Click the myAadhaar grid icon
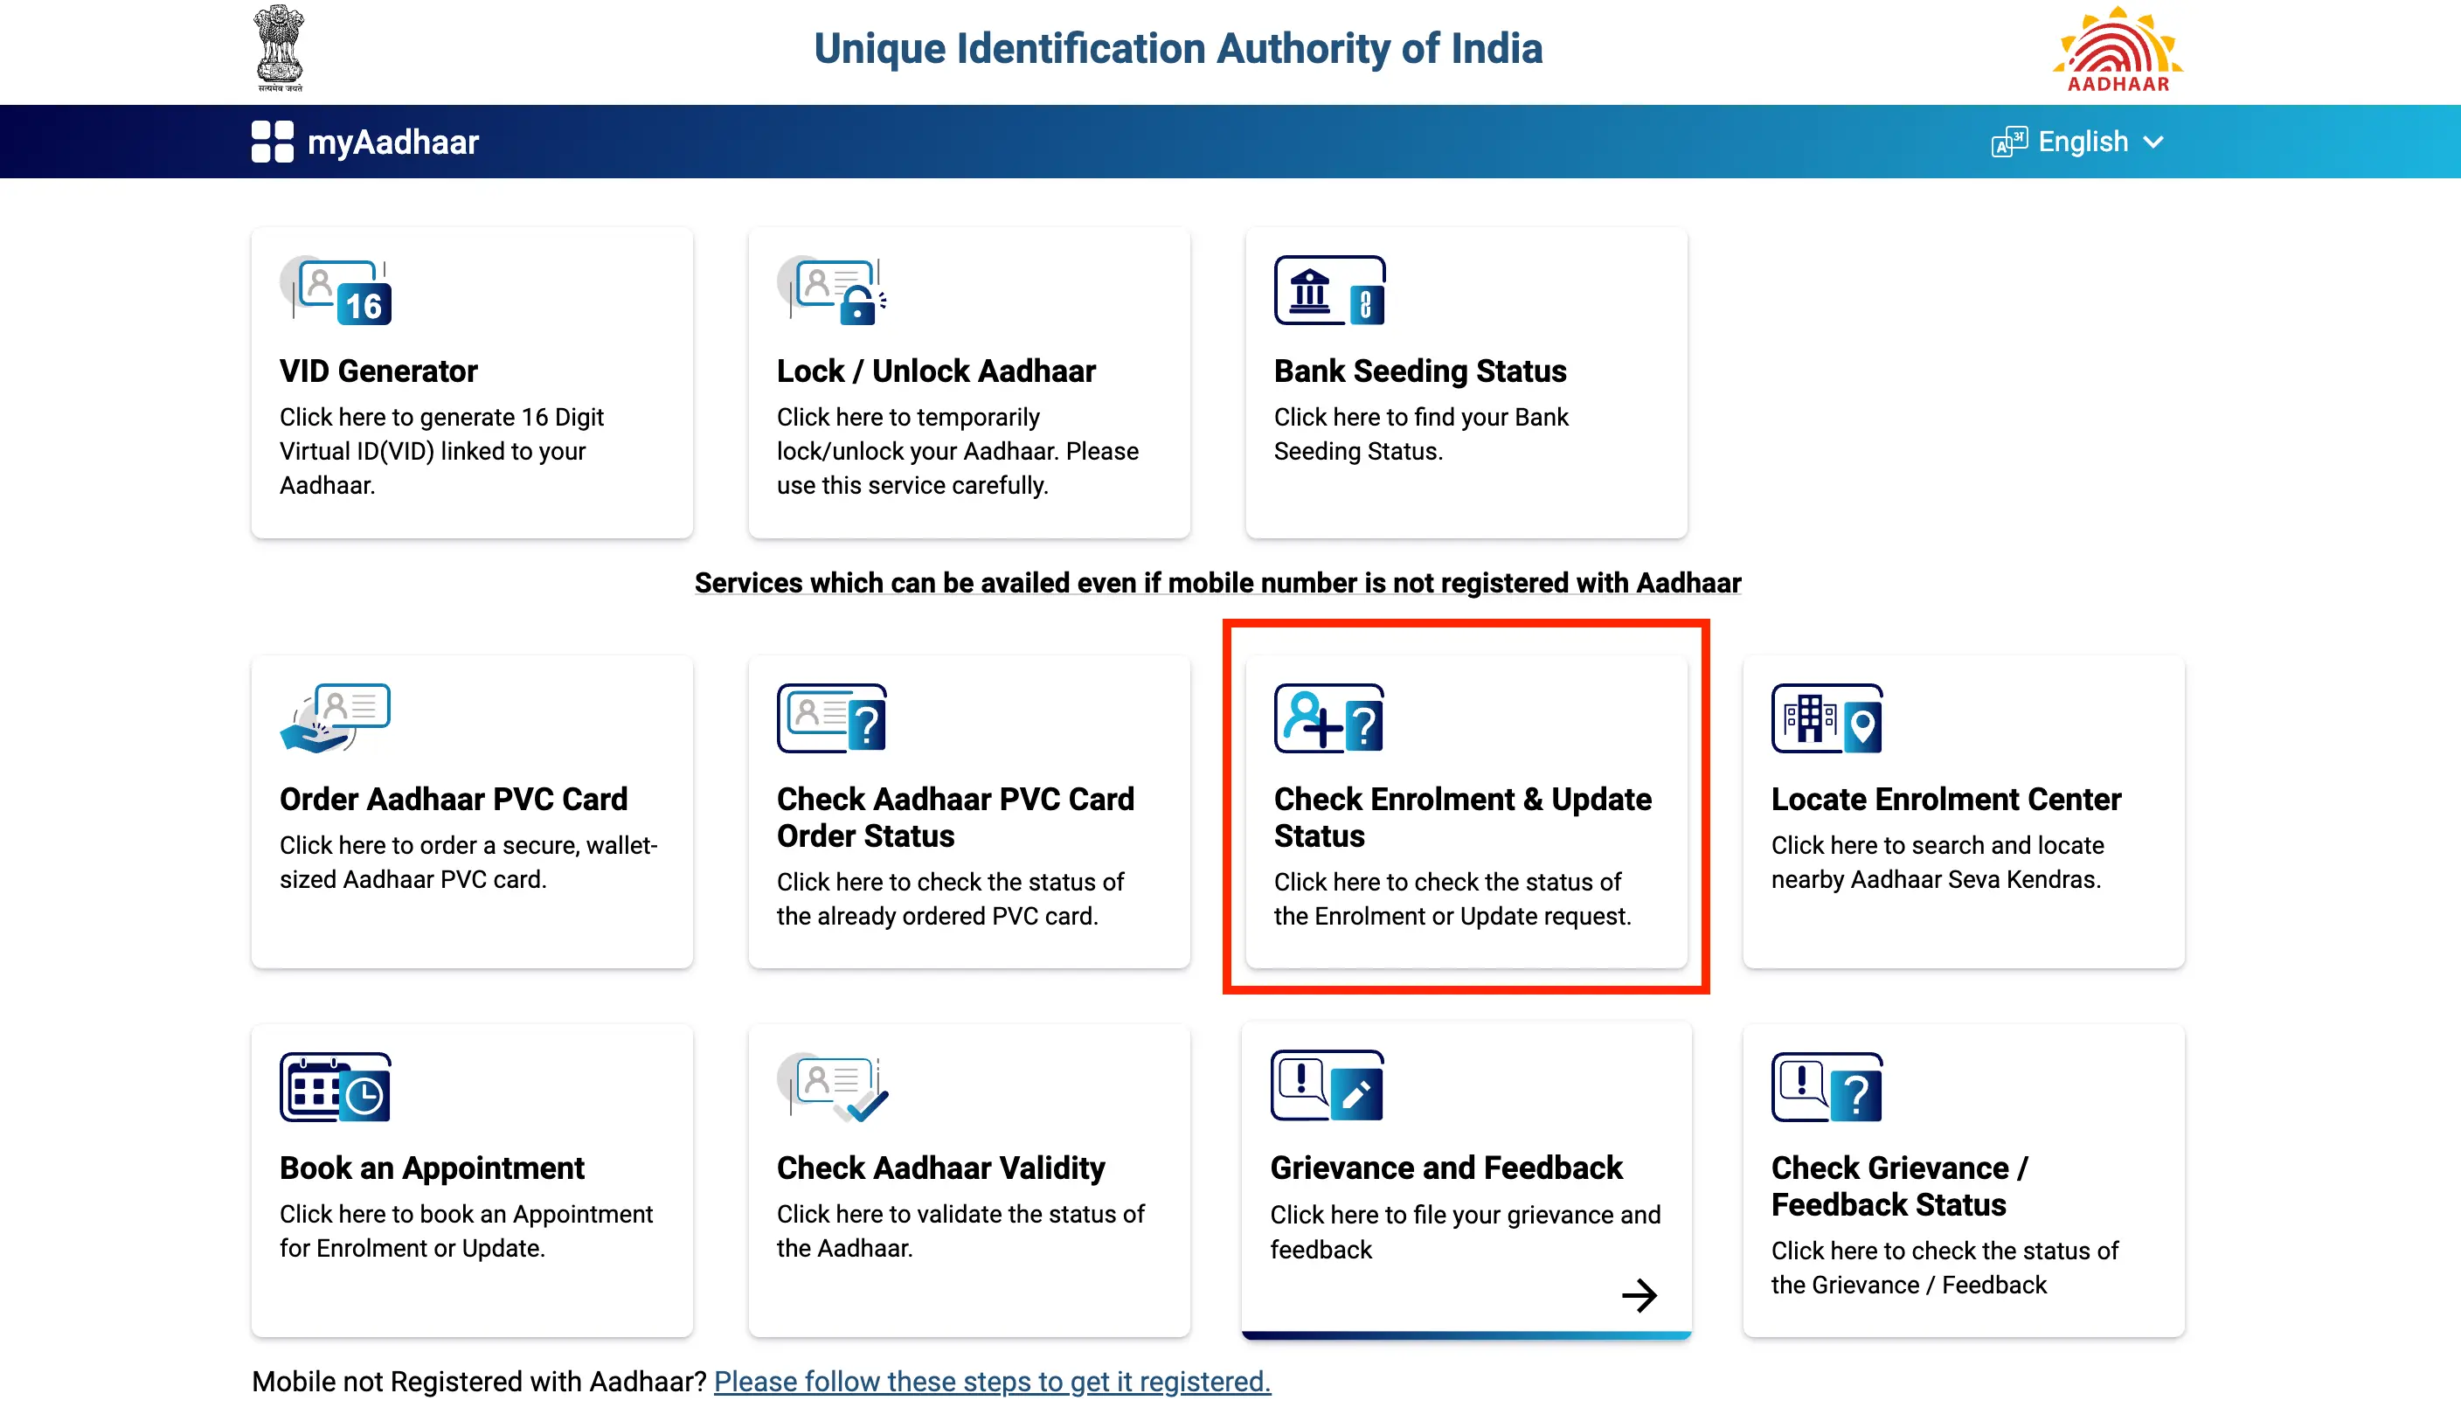The width and height of the screenshot is (2461, 1421). click(273, 142)
